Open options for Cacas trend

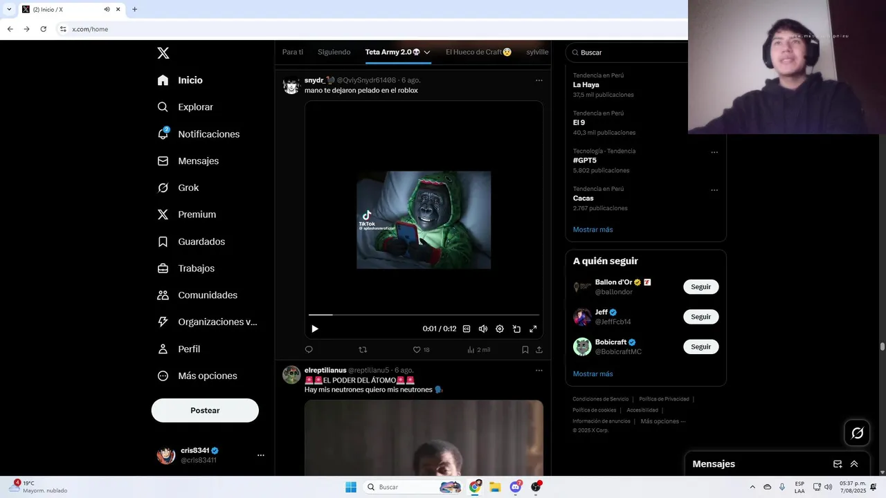pyautogui.click(x=714, y=190)
